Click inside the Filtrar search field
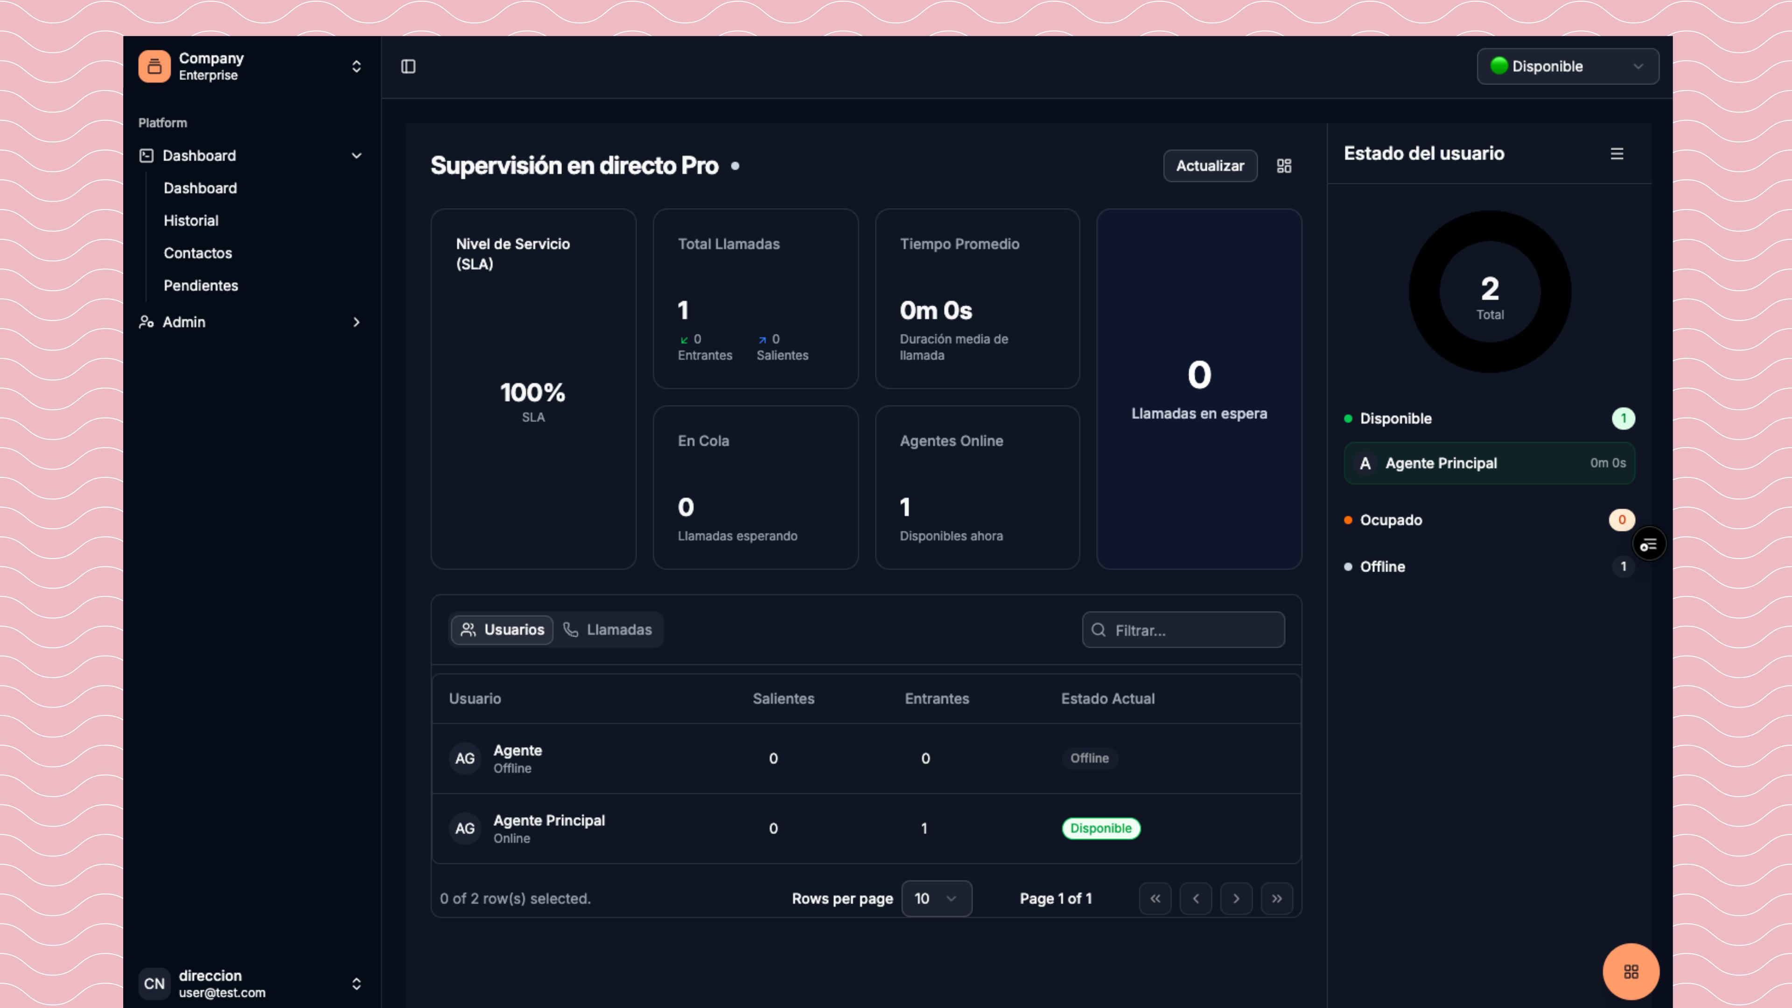The image size is (1792, 1008). 1183,630
